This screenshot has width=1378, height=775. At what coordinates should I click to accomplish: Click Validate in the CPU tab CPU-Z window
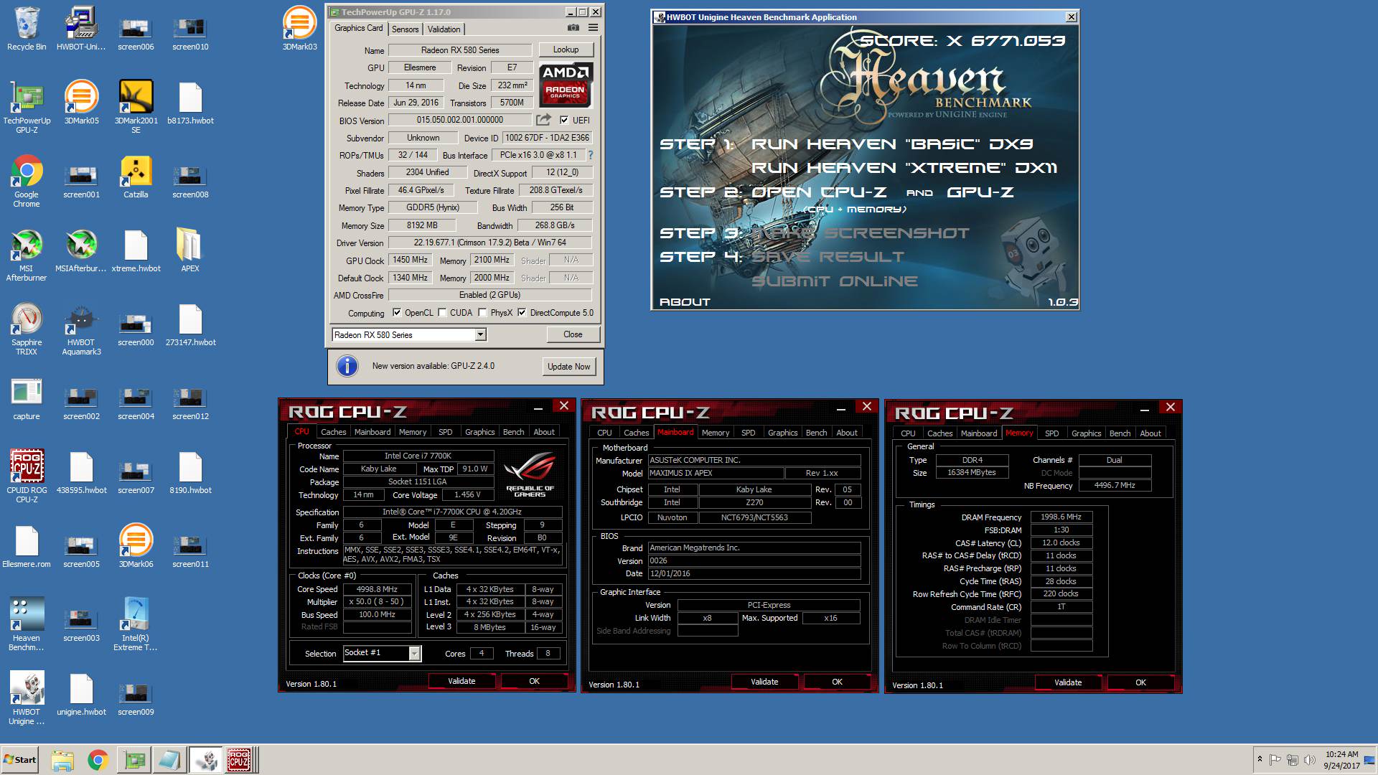[x=461, y=681]
